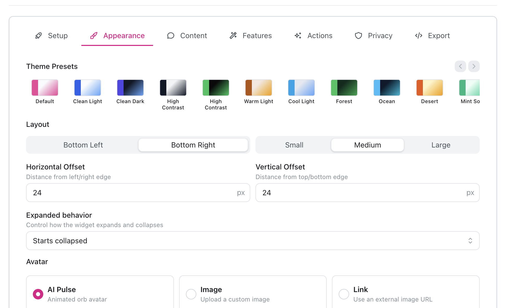The width and height of the screenshot is (511, 308).
Task: Switch to the Setup tab
Action: (52, 35)
